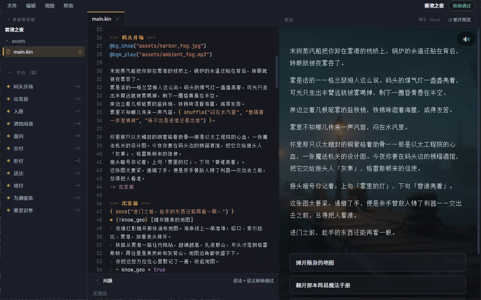Click diamond icon next to 雾里识隼
Screen dimensions: 481x300
pyautogui.click(x=8, y=210)
